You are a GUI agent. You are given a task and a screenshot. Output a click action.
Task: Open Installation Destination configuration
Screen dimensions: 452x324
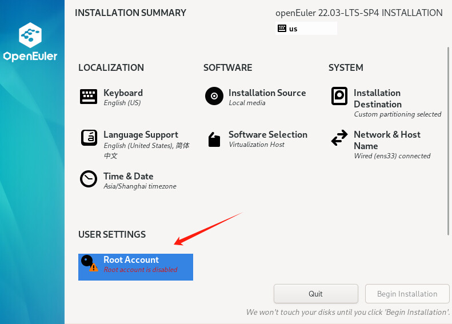(386, 103)
